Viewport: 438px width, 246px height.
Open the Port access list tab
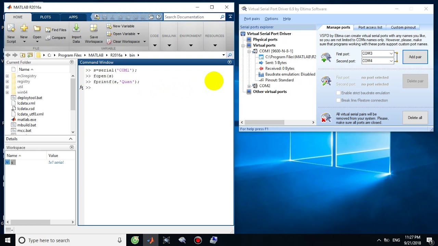click(370, 27)
